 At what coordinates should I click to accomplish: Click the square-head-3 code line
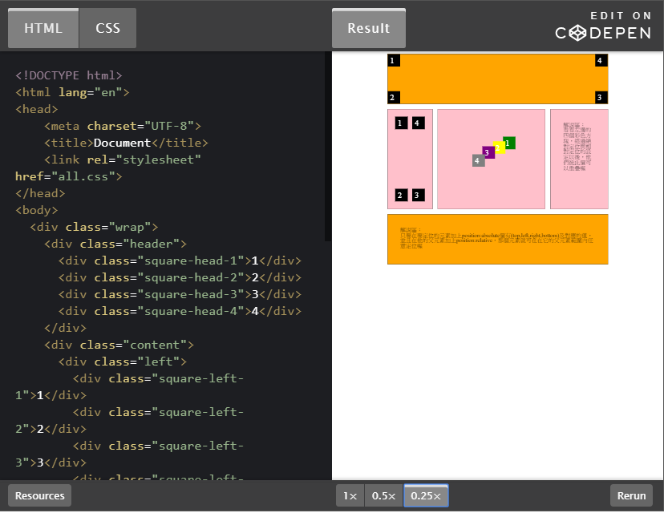(180, 295)
